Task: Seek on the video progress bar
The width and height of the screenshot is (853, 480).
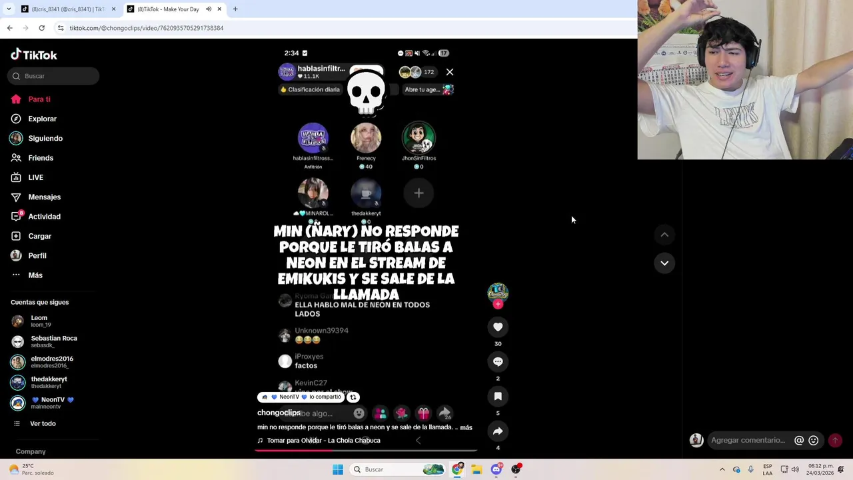Action: click(366, 450)
